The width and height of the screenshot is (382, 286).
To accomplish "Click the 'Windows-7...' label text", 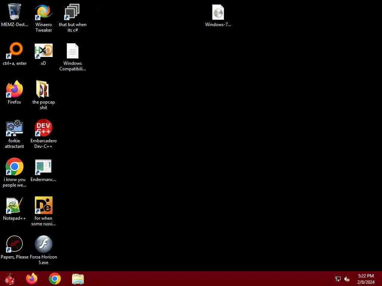I will pos(218,25).
